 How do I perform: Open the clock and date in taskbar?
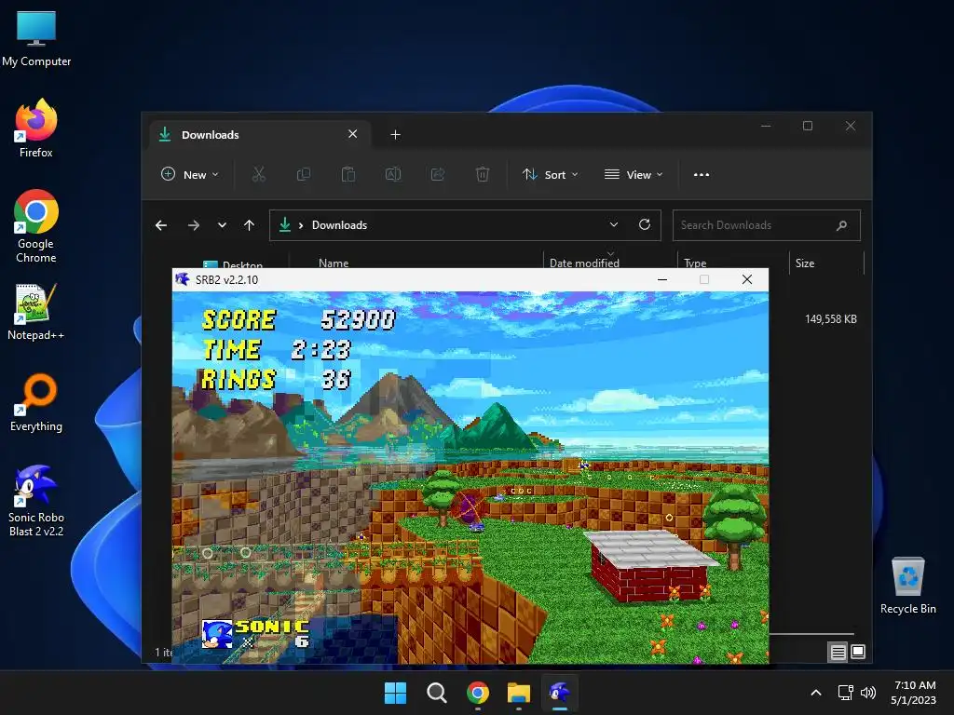coord(913,693)
